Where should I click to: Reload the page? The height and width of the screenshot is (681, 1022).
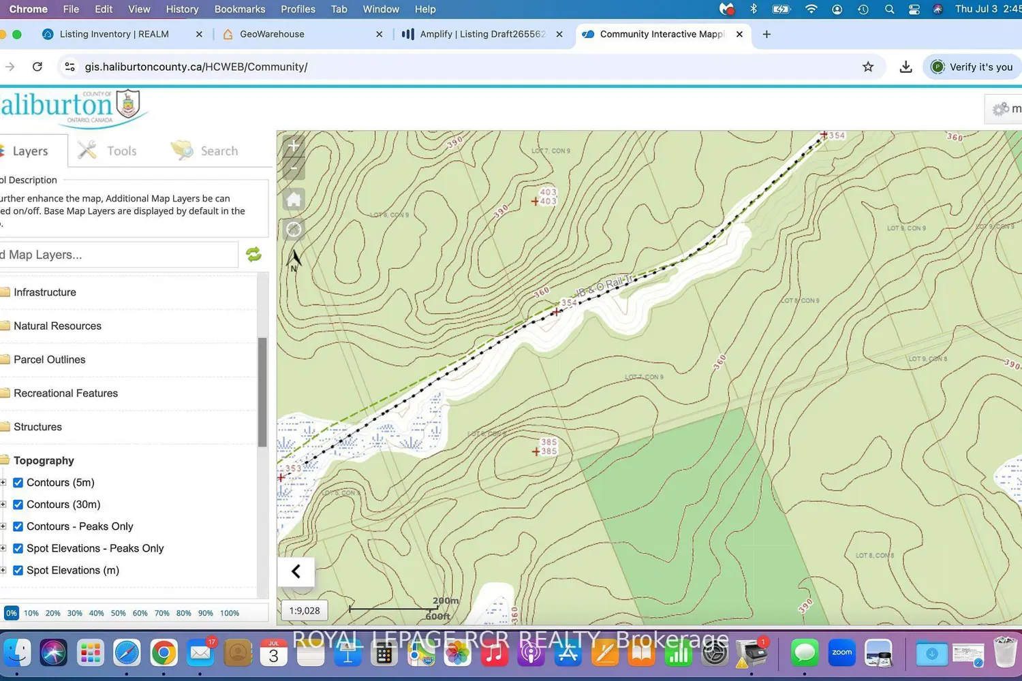(37, 67)
